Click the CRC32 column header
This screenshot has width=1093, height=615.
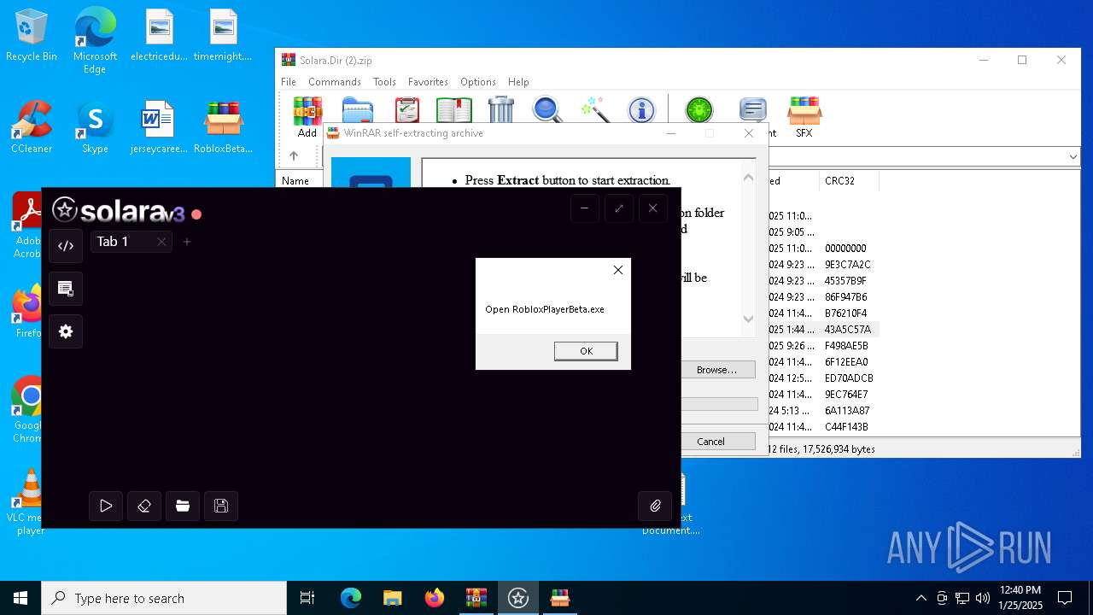point(849,181)
